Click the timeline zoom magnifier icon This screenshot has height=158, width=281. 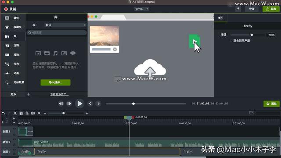pyautogui.click(x=39, y=113)
